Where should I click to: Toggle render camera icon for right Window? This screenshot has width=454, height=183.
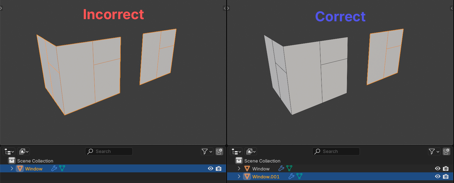446,169
